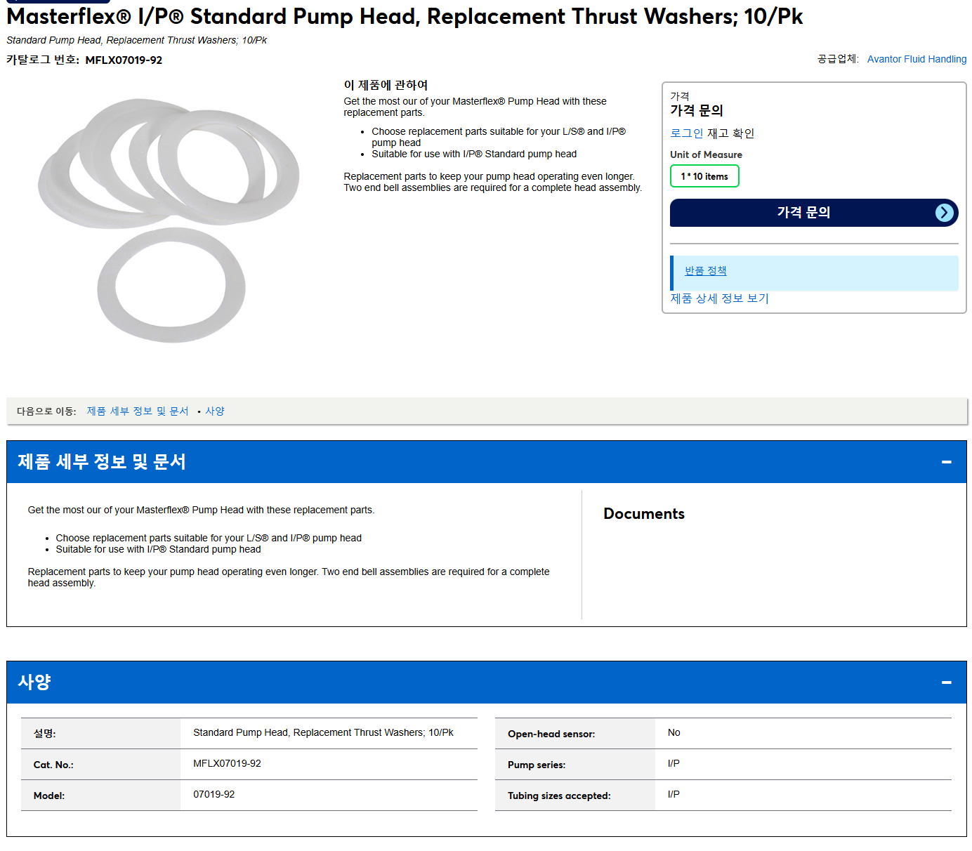Click the Cat. No. value MFLX07019-92 in specifications
972x851 pixels.
pyautogui.click(x=227, y=763)
